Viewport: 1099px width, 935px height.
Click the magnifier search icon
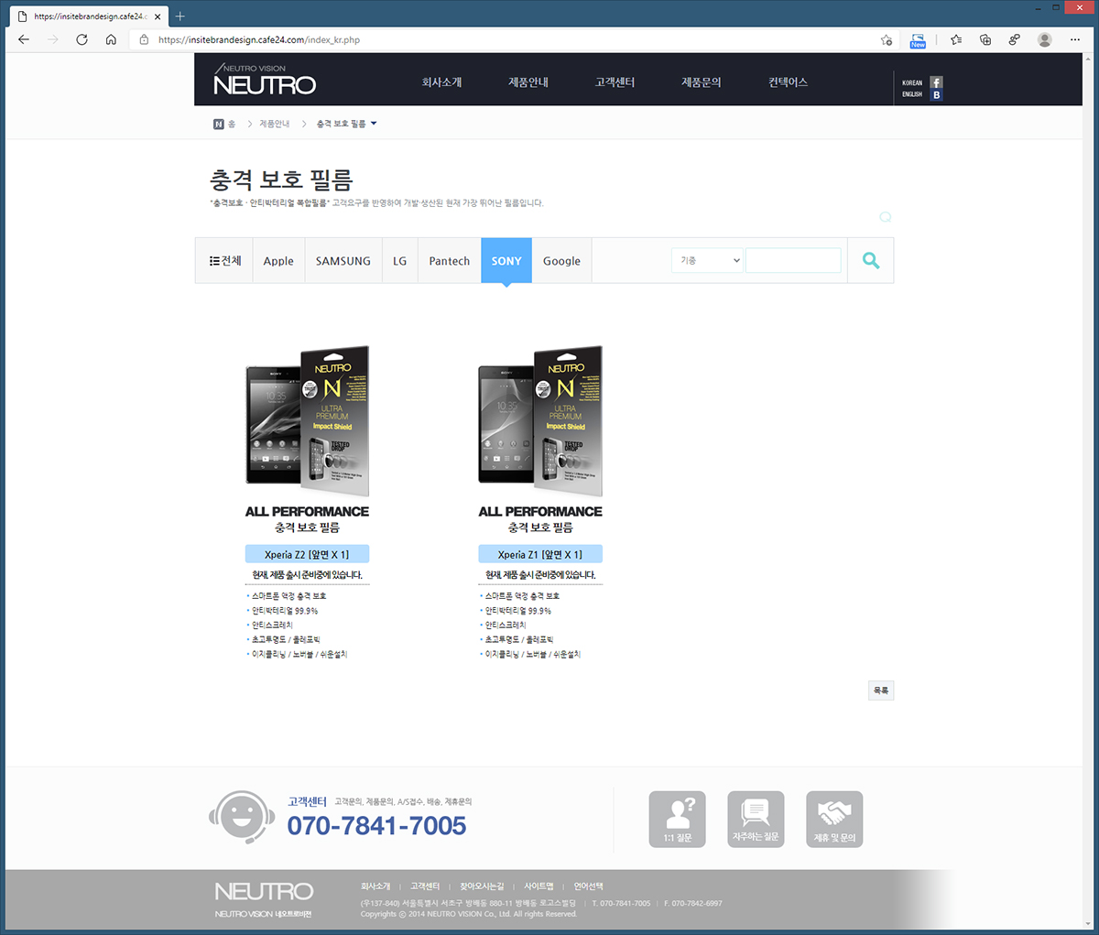point(870,261)
